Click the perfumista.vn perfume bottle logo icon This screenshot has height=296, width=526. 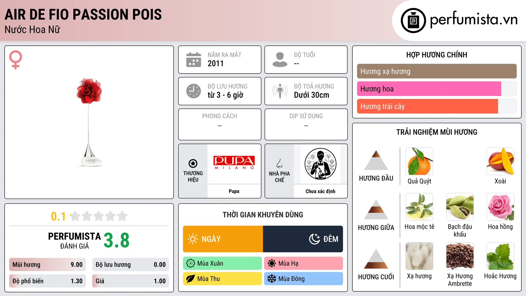(413, 21)
